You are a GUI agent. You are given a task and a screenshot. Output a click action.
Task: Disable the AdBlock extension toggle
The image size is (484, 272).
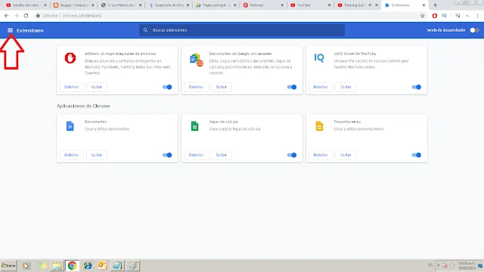[x=167, y=87]
